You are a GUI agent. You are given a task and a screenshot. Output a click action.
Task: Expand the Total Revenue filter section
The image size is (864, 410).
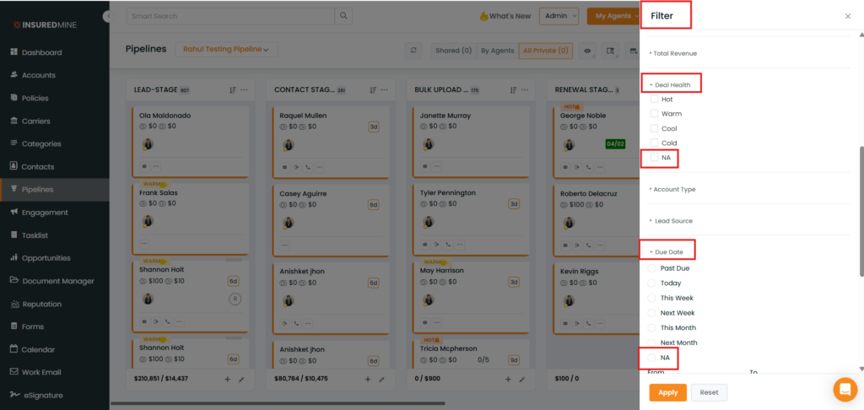tap(673, 53)
